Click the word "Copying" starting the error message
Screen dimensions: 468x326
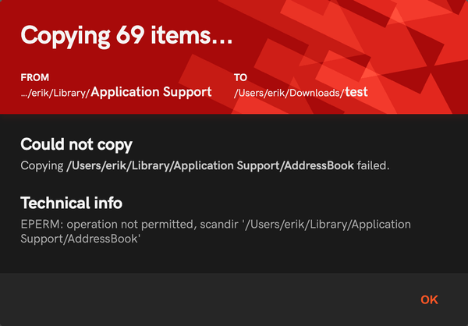click(x=42, y=165)
